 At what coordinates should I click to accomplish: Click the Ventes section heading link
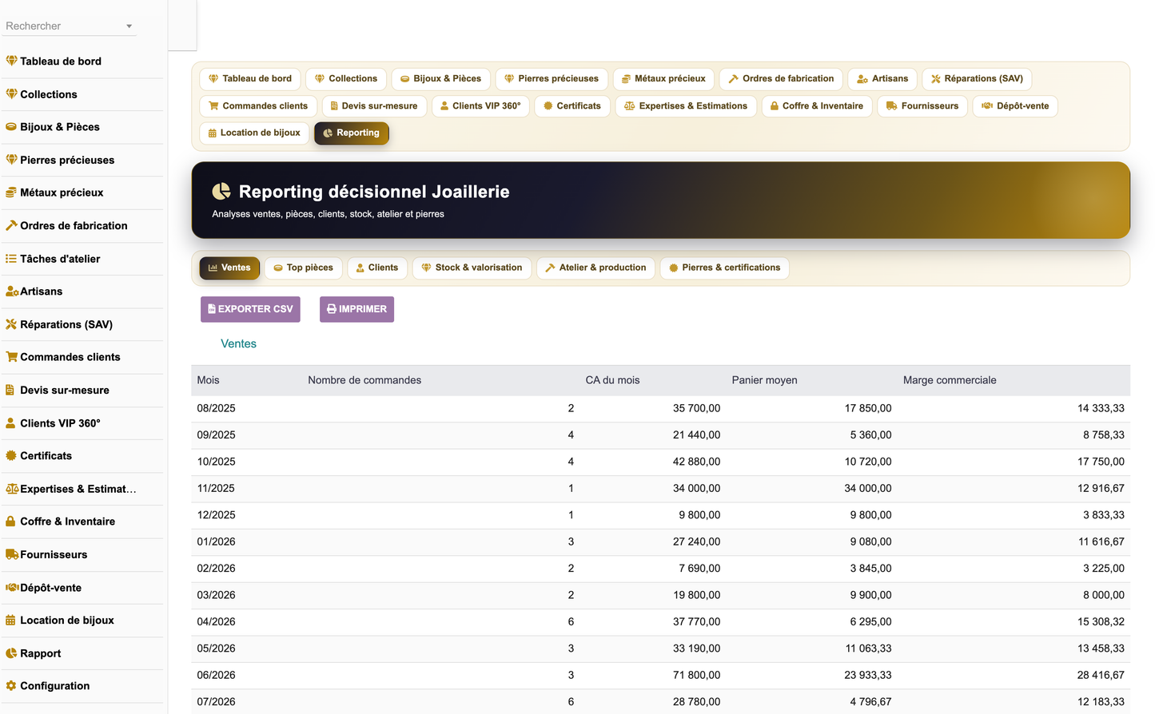click(238, 344)
